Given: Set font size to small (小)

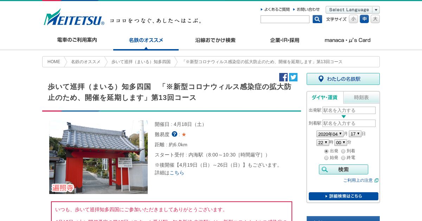Looking at the screenshot, I should (x=353, y=19).
